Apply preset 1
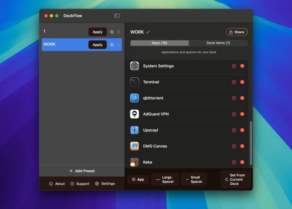 tap(97, 32)
